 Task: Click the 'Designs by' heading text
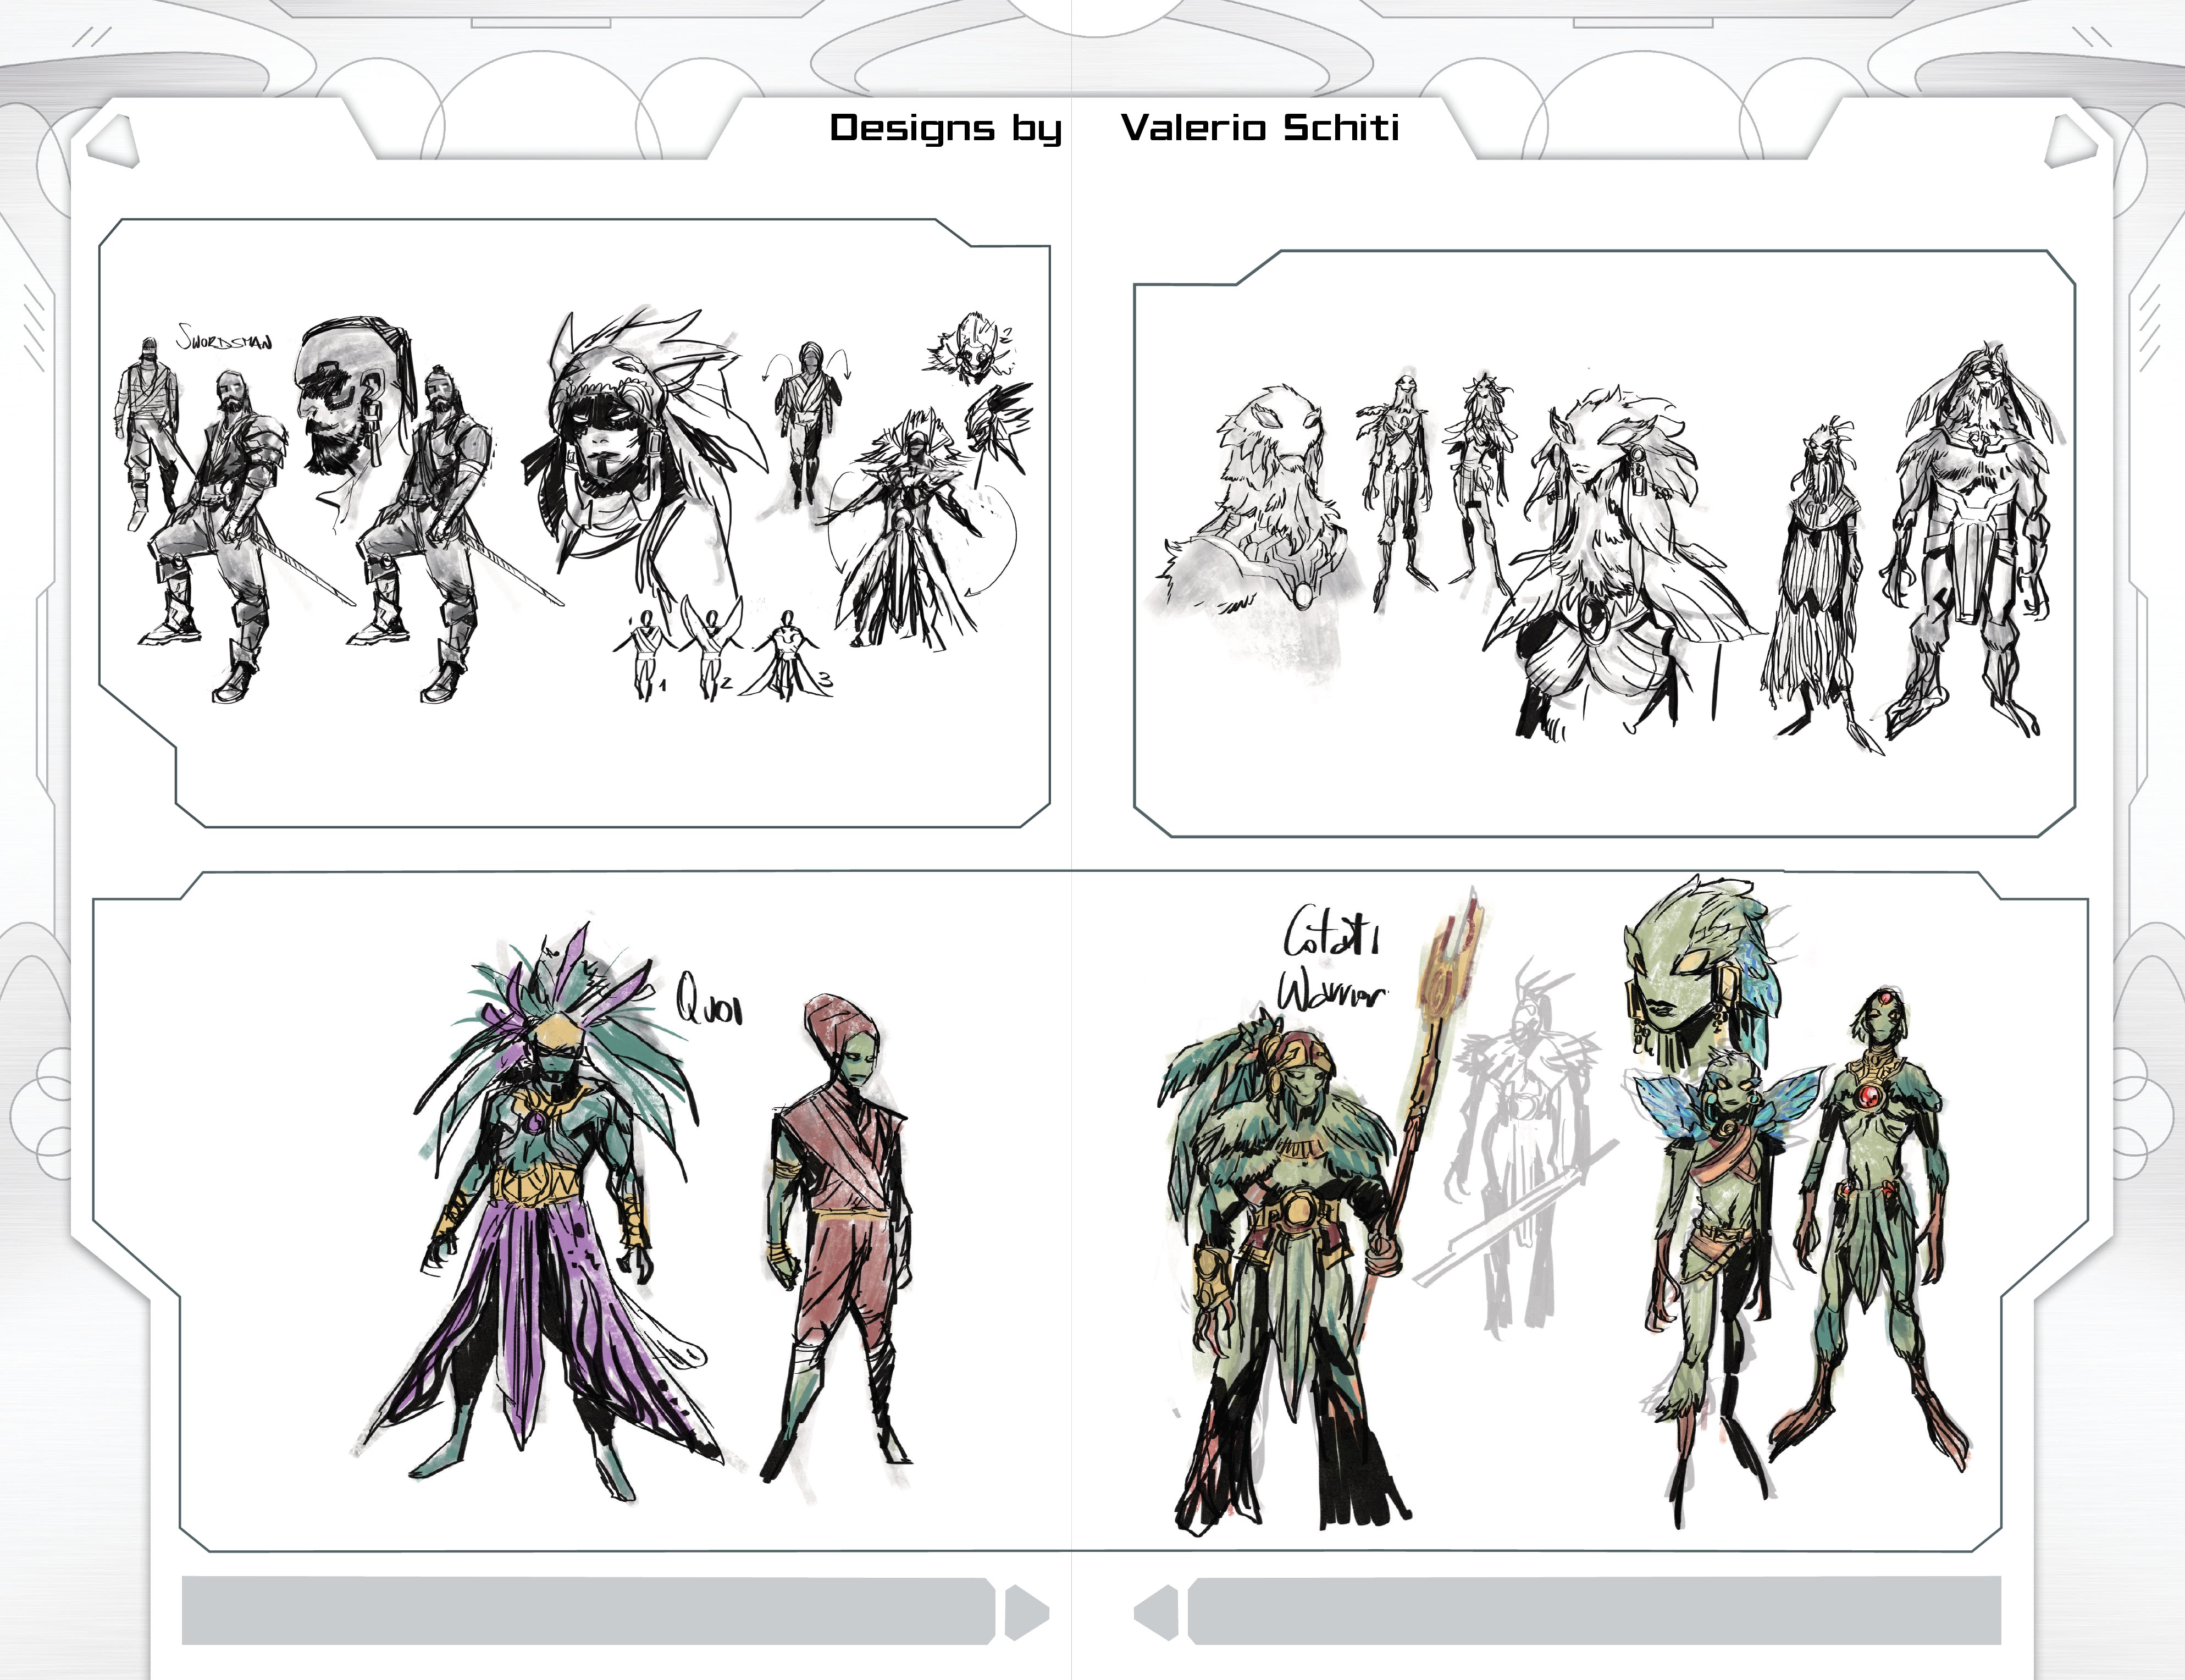pos(945,128)
